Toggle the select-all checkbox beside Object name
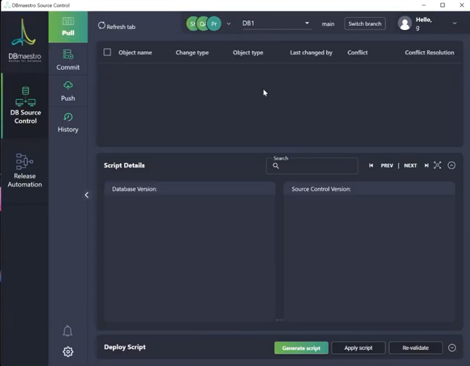 pos(107,52)
